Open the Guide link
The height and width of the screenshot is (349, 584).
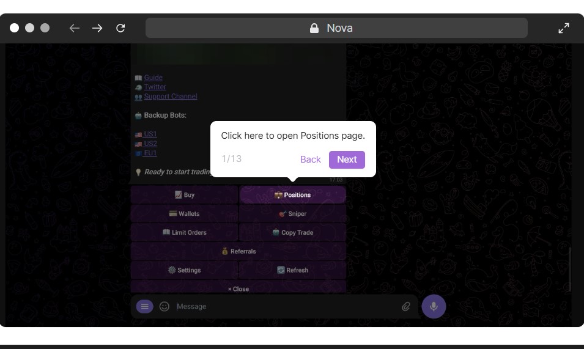153,78
